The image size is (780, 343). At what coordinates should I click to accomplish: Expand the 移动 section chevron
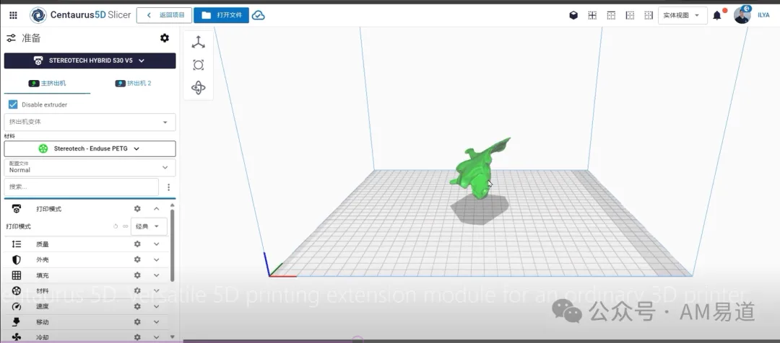click(x=156, y=321)
